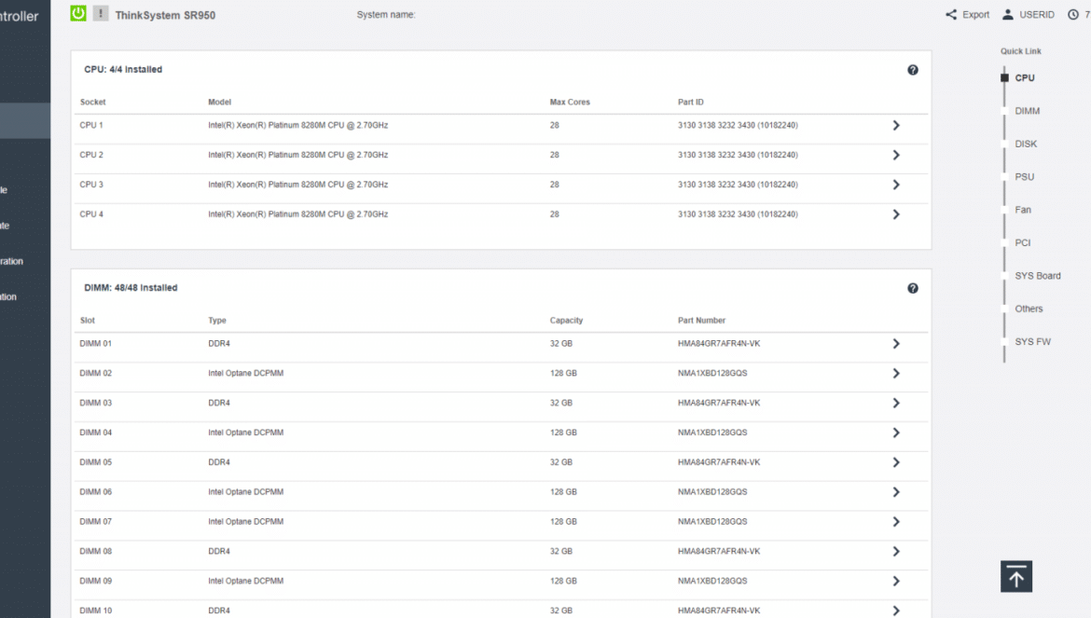
Task: Click the DIMM 06 part number NMA1XBD128GQS
Action: [712, 492]
